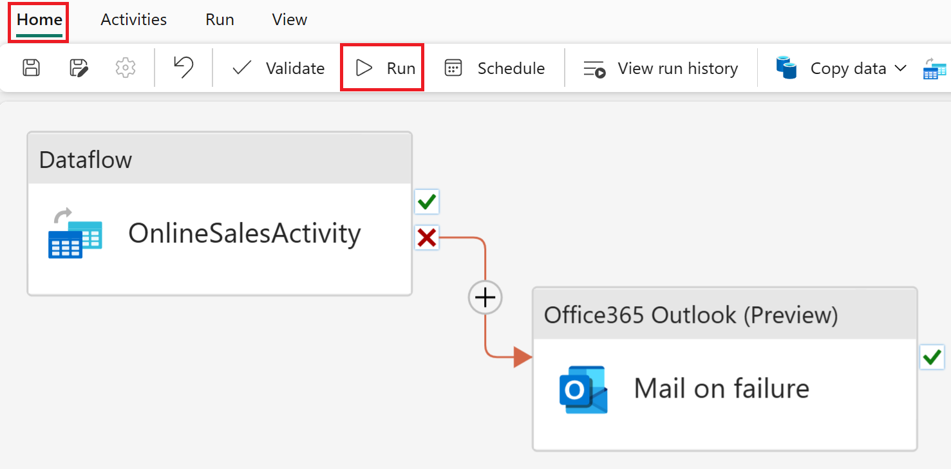The width and height of the screenshot is (951, 469).
Task: Open View run history
Action: click(659, 68)
